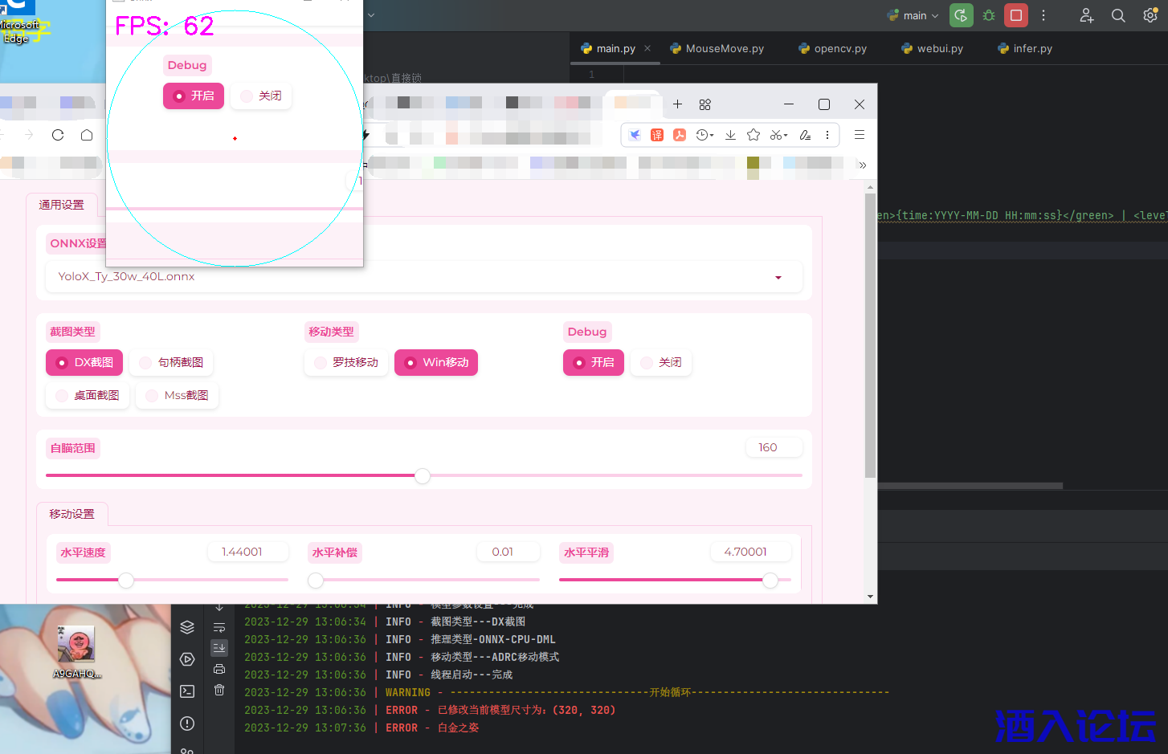
Task: Select 关闭 under Debug in web page
Action: (661, 363)
